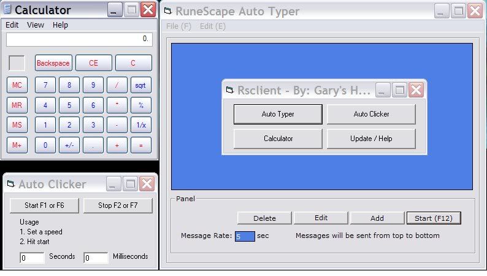This screenshot has height=276, width=487.
Task: Click the multiply (*) key
Action: point(117,105)
